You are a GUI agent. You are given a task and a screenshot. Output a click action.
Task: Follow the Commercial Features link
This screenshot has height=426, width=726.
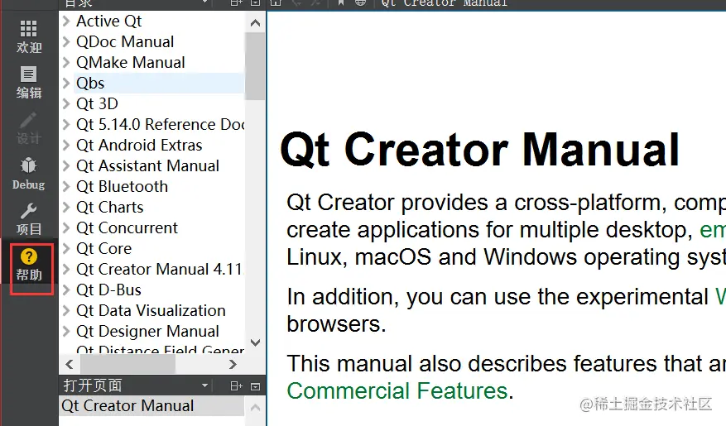pos(397,391)
